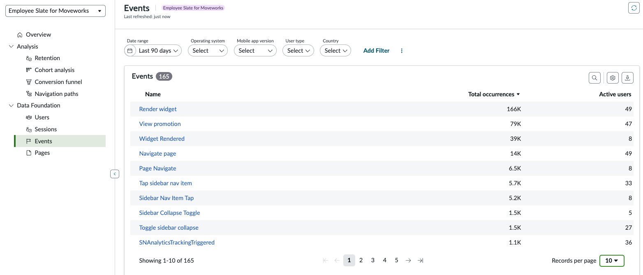
Task: Open Employee Slate for Moveworks app selector
Action: pos(56,11)
